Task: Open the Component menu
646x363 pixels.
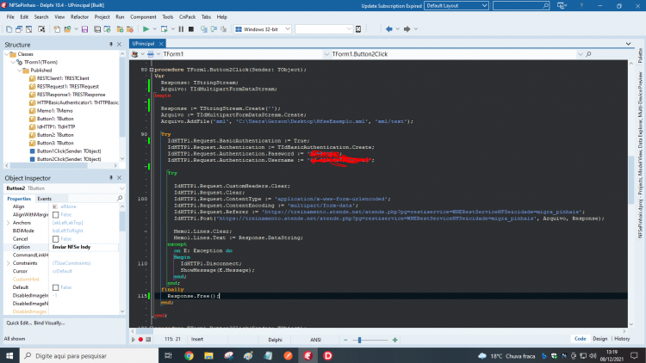Action: pos(143,17)
